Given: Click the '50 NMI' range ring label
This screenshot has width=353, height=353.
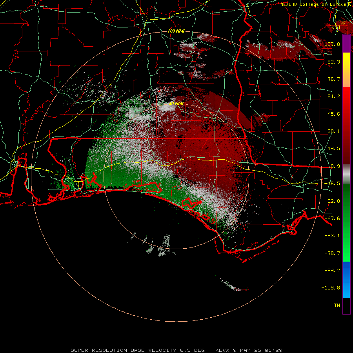Looking at the screenshot, I should pos(176,104).
